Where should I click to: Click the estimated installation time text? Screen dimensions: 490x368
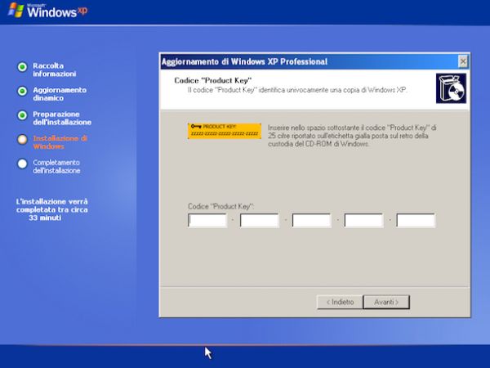tap(52, 209)
